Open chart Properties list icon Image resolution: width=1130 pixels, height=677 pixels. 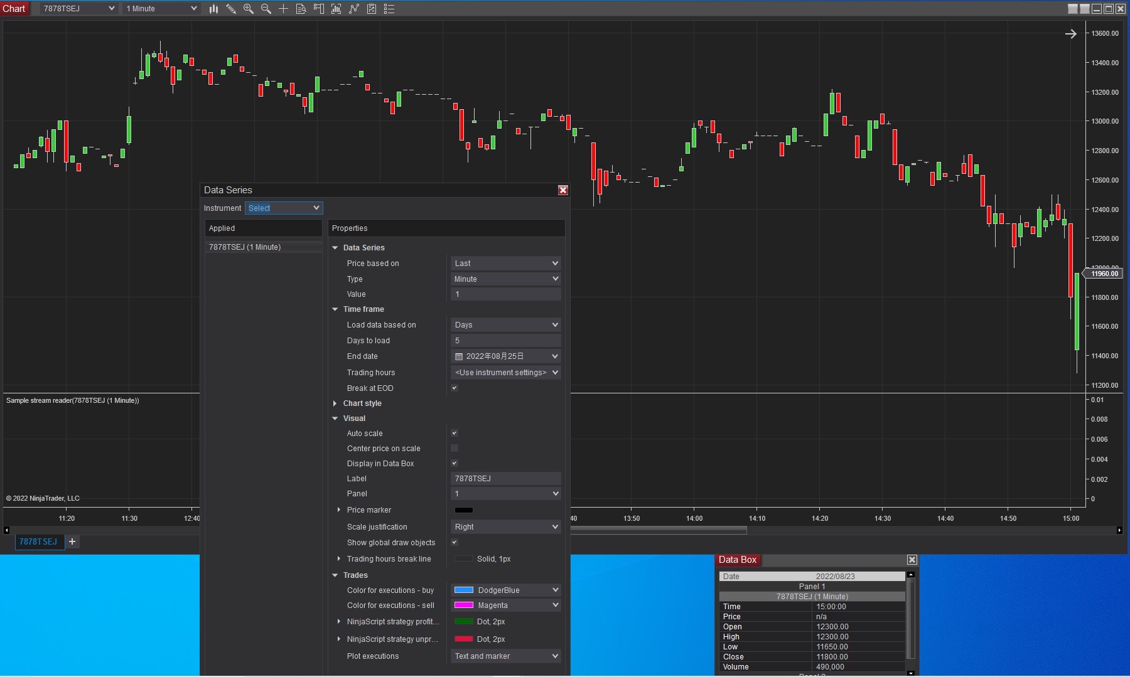(x=389, y=9)
